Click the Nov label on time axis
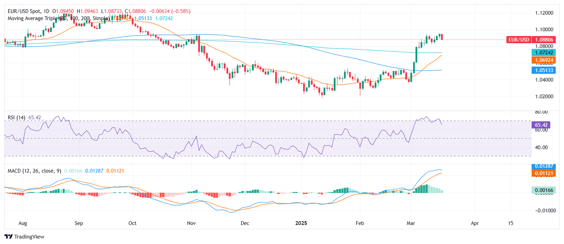Screen dimensions: 564x244 [191, 223]
